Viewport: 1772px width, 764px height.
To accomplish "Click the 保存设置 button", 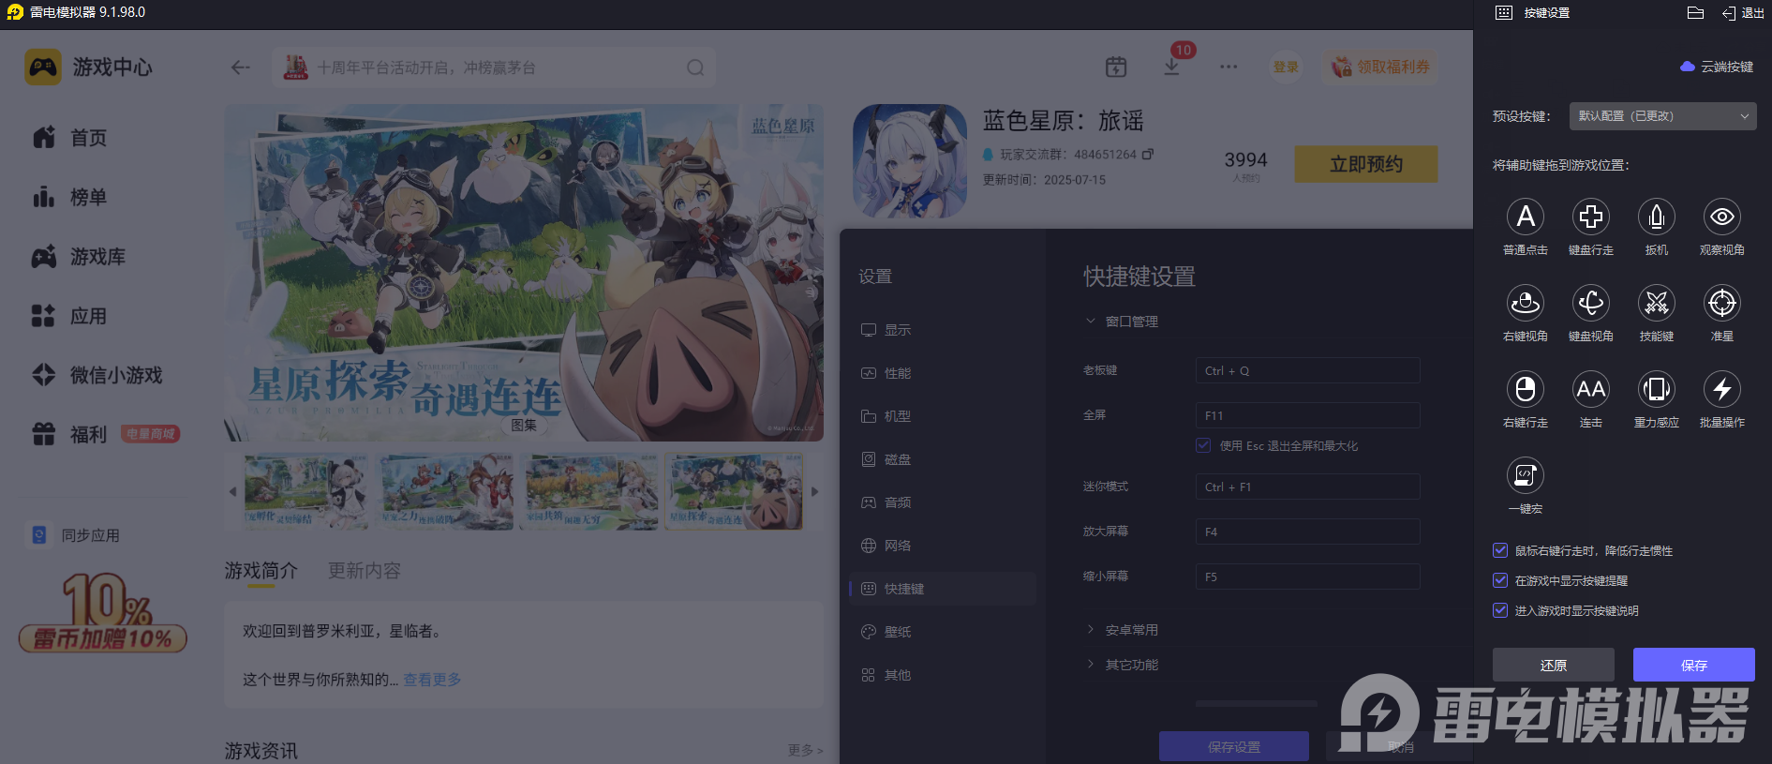I will point(1234,747).
